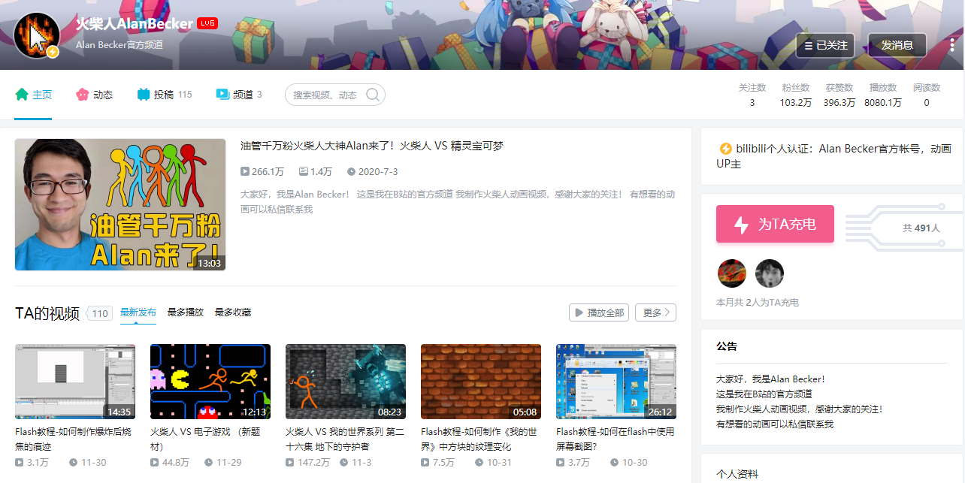Open featured video title 火柴人 VS 精灵宝可梦
965x483 pixels.
pos(372,146)
